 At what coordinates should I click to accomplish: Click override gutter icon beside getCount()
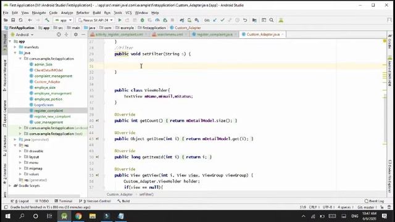click(98, 121)
